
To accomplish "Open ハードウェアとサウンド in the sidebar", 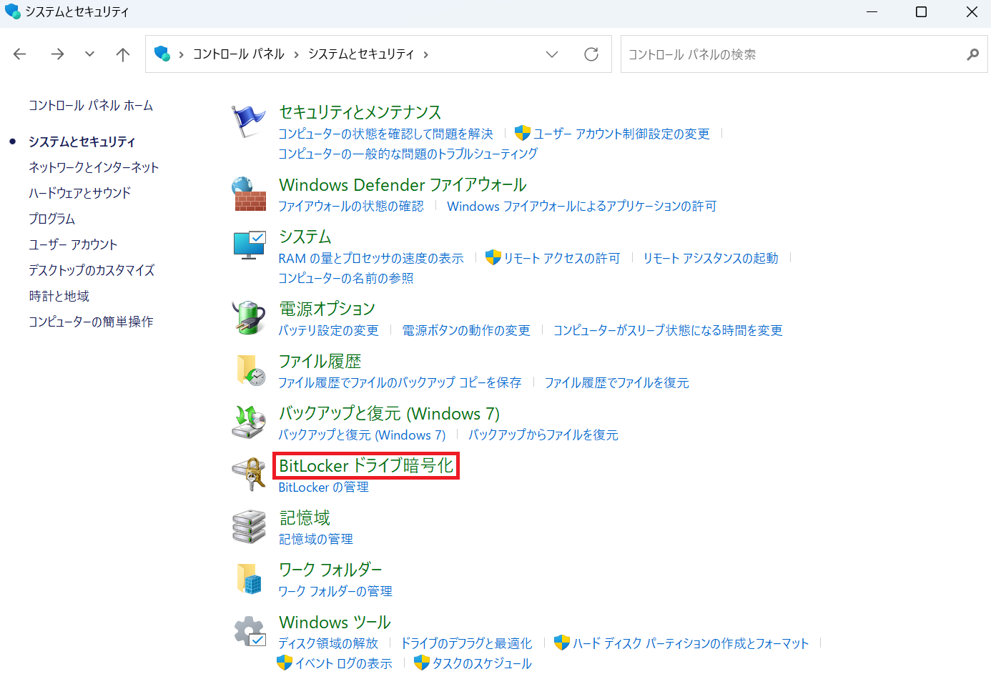I will click(80, 193).
